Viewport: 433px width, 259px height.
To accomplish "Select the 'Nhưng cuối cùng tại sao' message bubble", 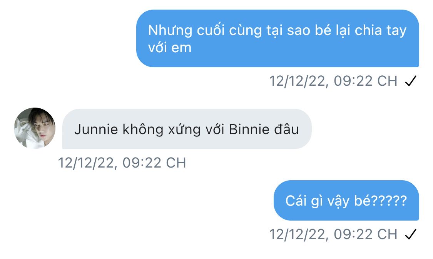I will coord(278,38).
